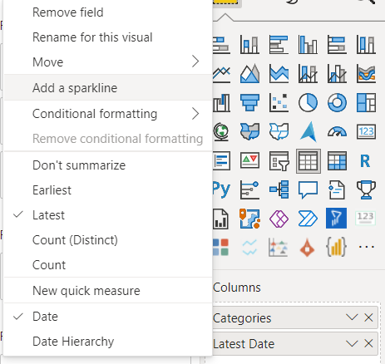Open the Conditional formatting submenu
This screenshot has height=364, width=385.
[108, 114]
